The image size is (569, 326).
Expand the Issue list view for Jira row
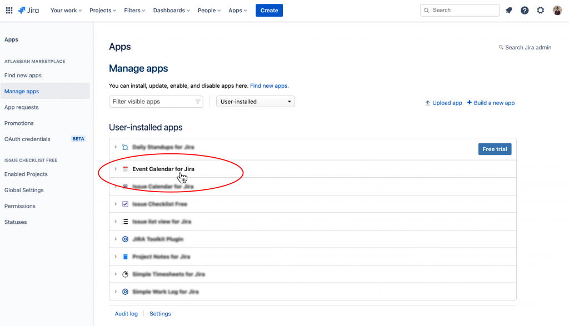[116, 222]
